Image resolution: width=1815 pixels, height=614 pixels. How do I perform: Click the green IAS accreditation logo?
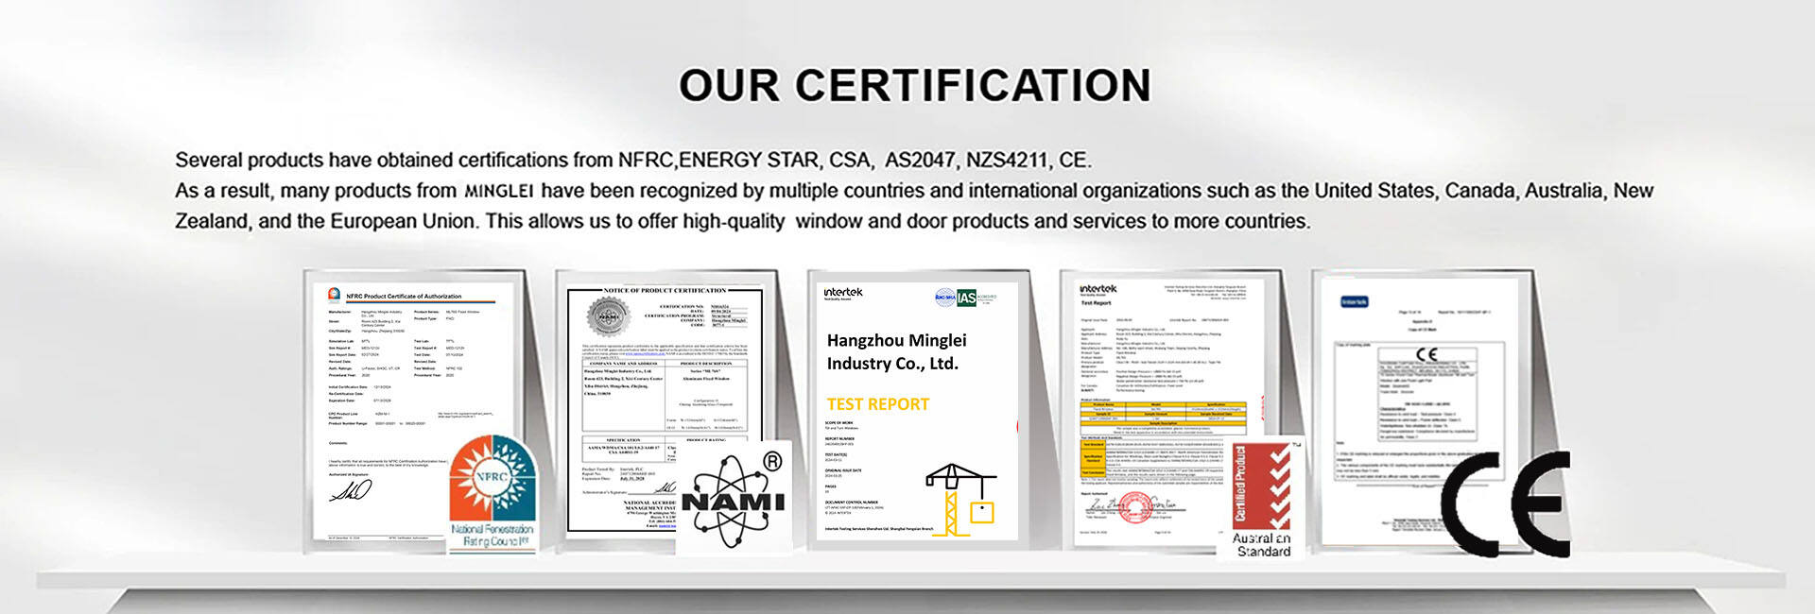pos(966,298)
